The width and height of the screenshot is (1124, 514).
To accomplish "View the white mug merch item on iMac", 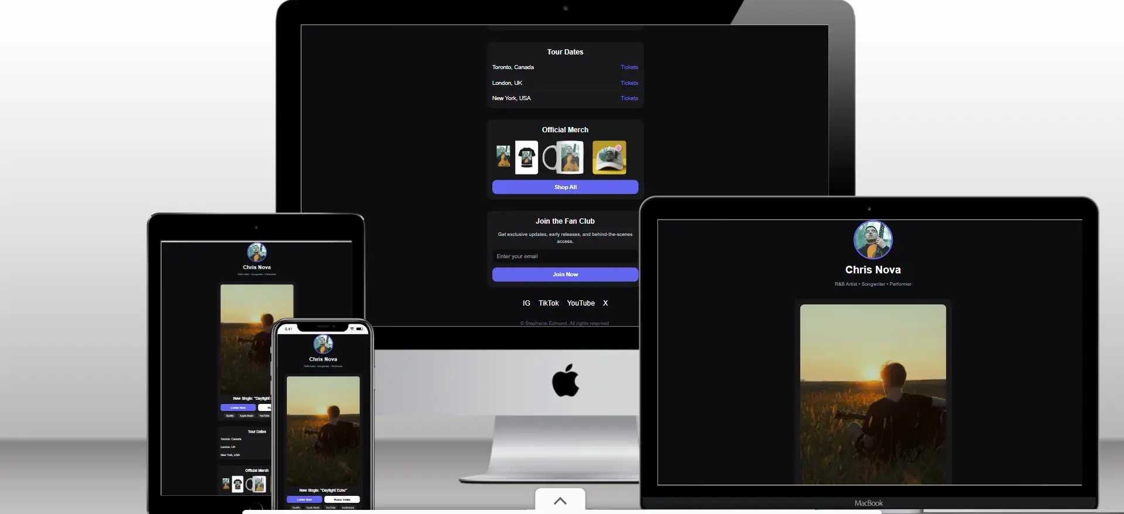I will pos(563,157).
